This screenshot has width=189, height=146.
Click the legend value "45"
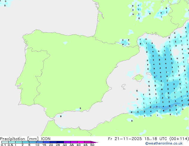click(85, 145)
